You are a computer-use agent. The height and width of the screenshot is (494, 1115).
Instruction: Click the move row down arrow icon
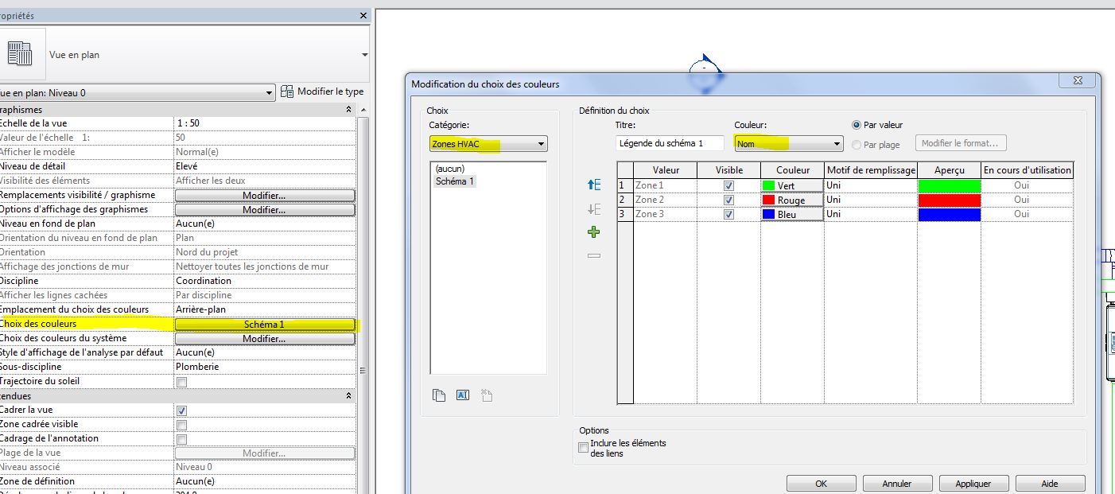point(593,209)
